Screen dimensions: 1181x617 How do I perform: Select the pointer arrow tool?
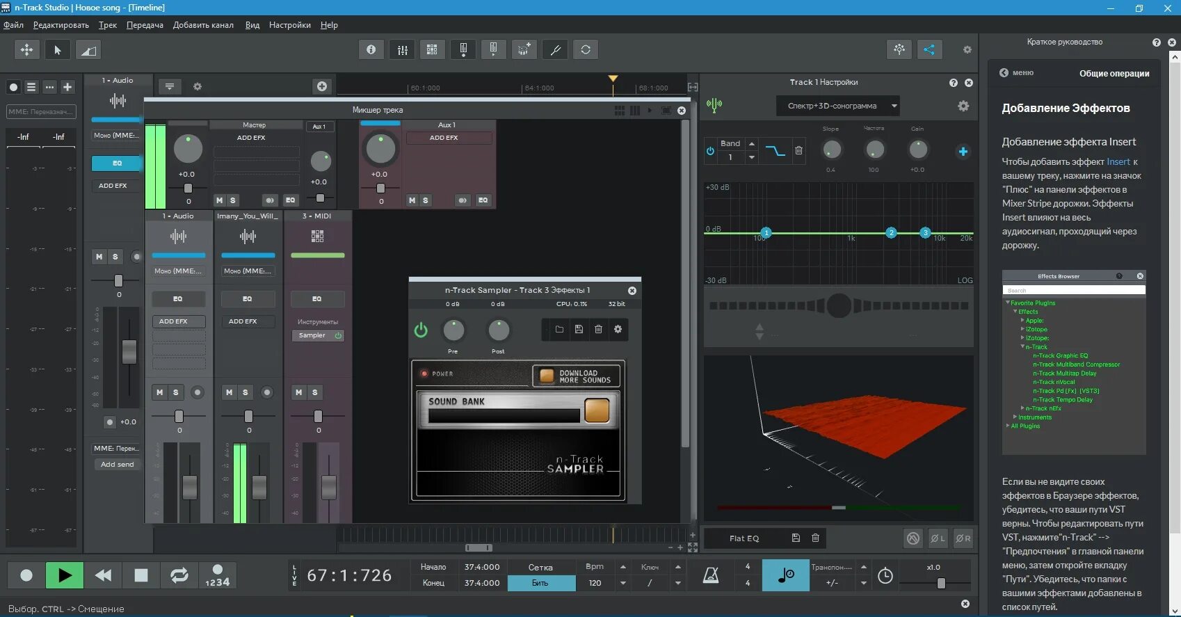pos(58,50)
